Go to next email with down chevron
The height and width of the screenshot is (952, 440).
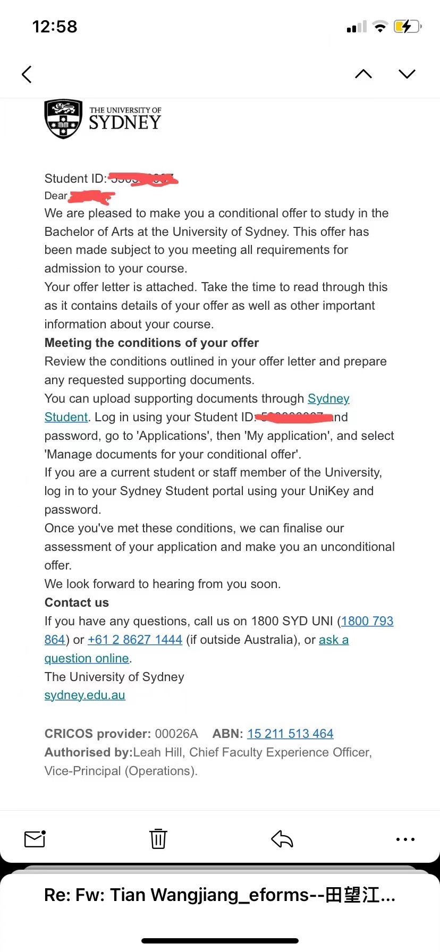click(407, 74)
